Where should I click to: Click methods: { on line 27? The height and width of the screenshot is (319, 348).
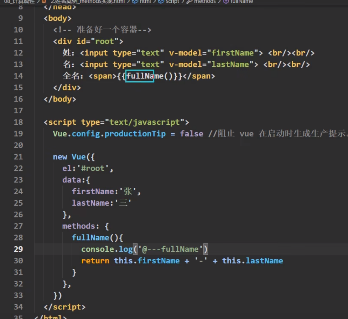[85, 226]
